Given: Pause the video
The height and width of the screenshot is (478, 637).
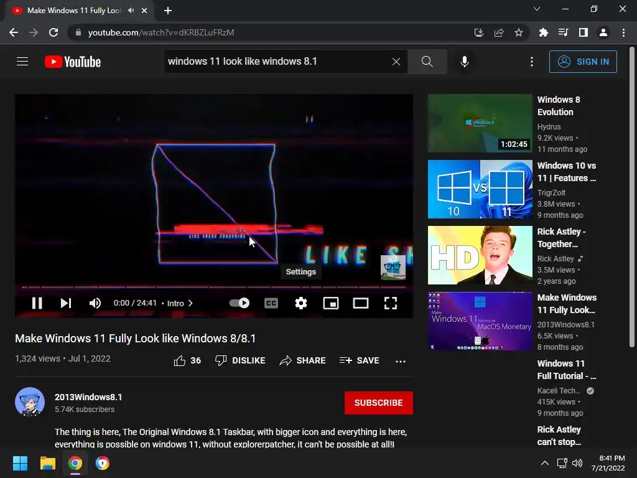Looking at the screenshot, I should click(x=37, y=303).
